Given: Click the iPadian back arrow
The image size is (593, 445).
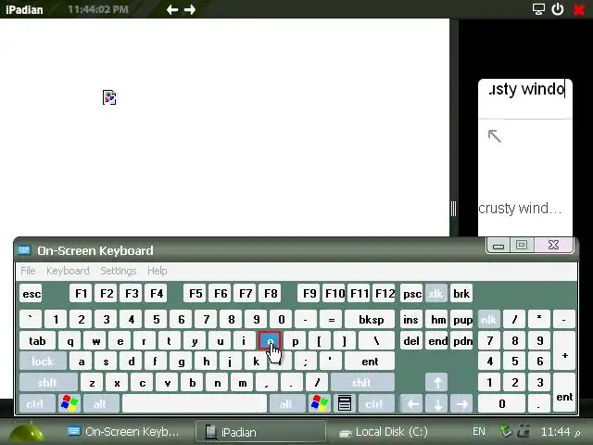Looking at the screenshot, I should 172,9.
